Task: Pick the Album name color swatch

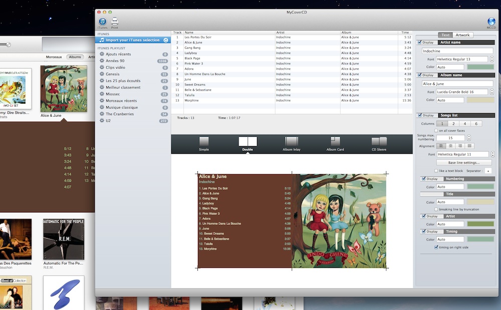Action: pyautogui.click(x=480, y=100)
